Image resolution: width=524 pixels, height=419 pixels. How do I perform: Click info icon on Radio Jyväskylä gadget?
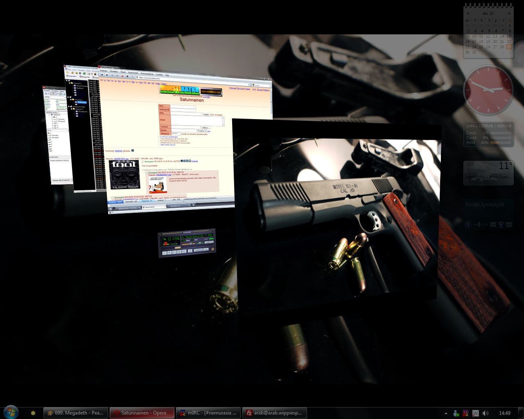468,225
